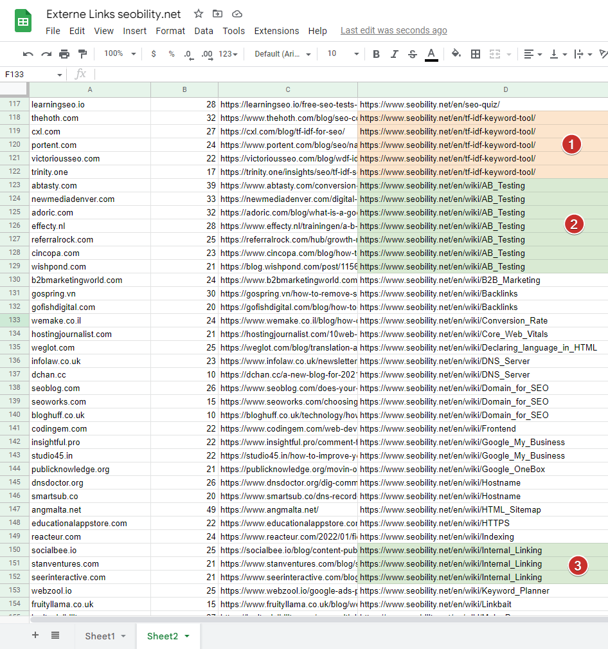Open the Extensions menu
The width and height of the screenshot is (608, 649).
(277, 31)
